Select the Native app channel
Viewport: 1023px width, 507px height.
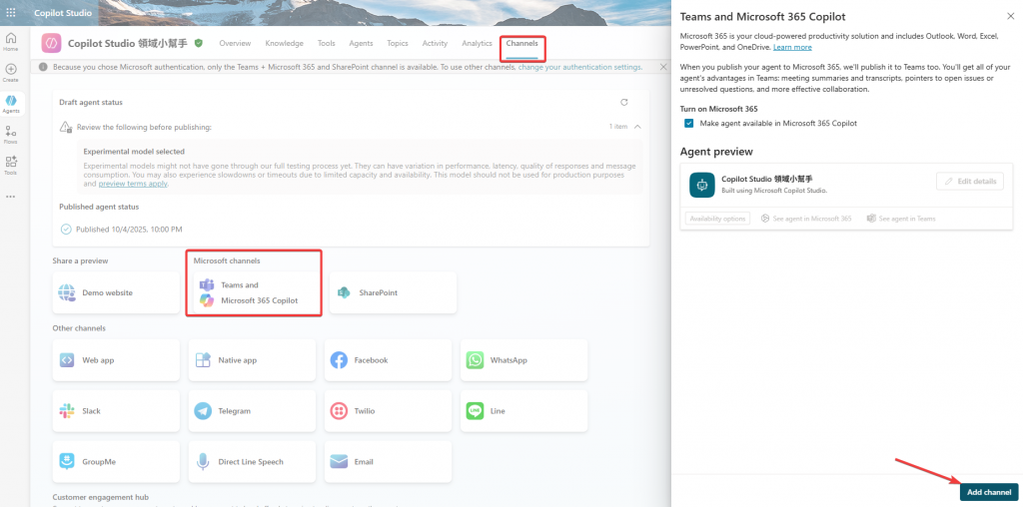tap(252, 359)
